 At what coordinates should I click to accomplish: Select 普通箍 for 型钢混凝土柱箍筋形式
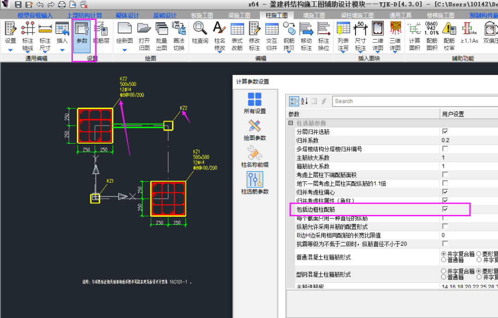click(x=444, y=277)
